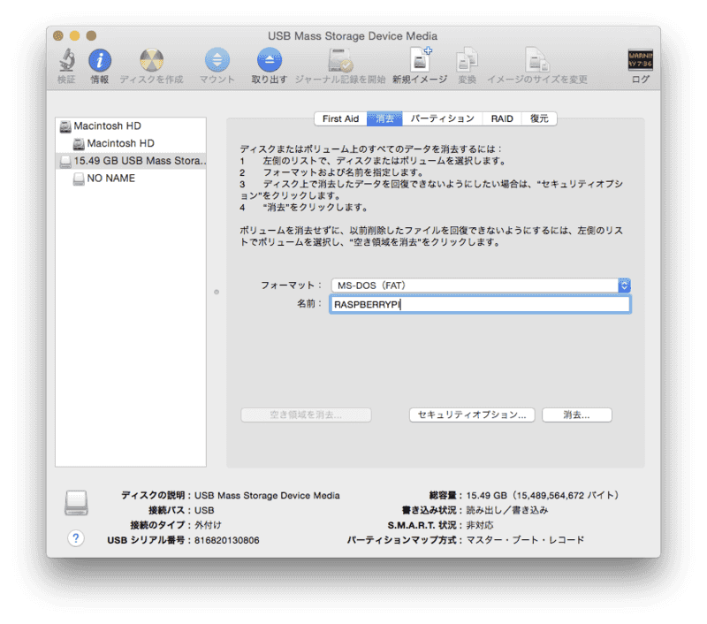Viewport: 707px width, 624px height.
Task: Click the 検証 (Verify) microscope icon
Action: [x=66, y=60]
